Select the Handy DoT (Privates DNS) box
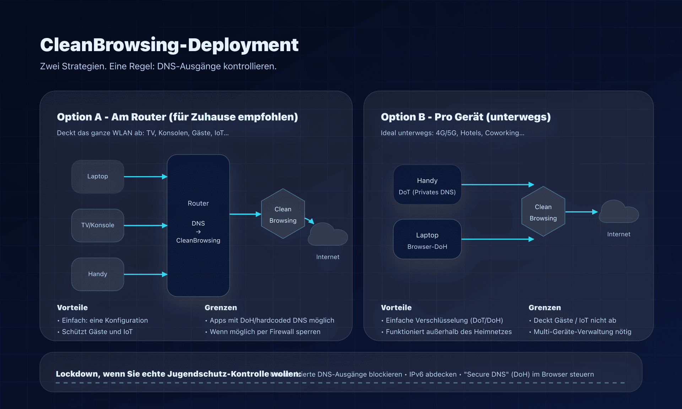 point(427,185)
